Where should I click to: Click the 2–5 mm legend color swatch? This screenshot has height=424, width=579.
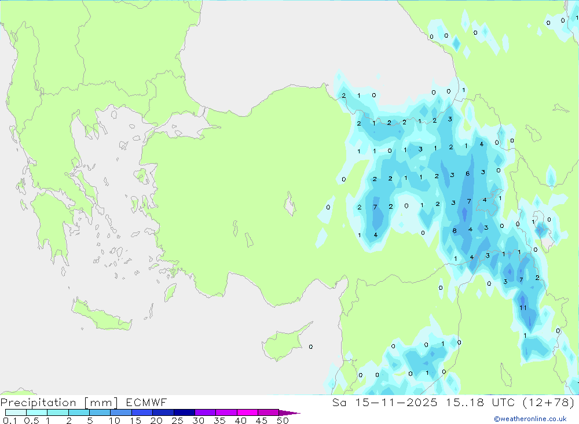tap(79, 412)
